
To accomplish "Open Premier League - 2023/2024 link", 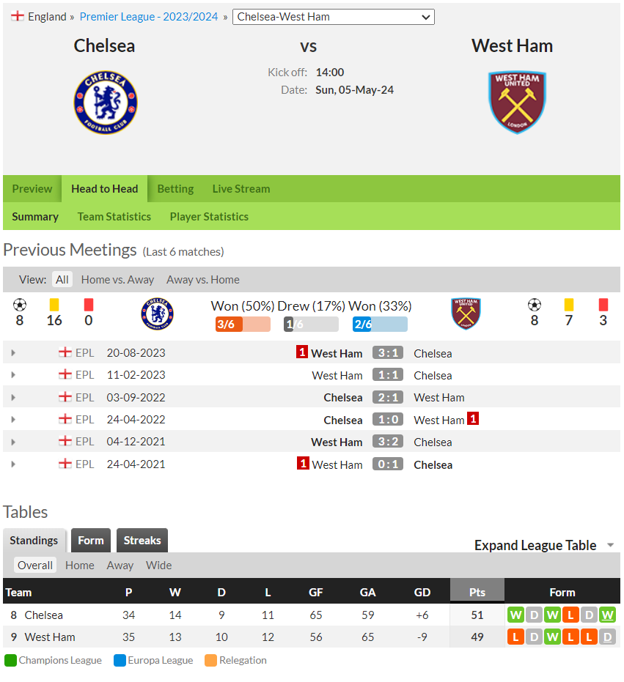I will pos(149,17).
